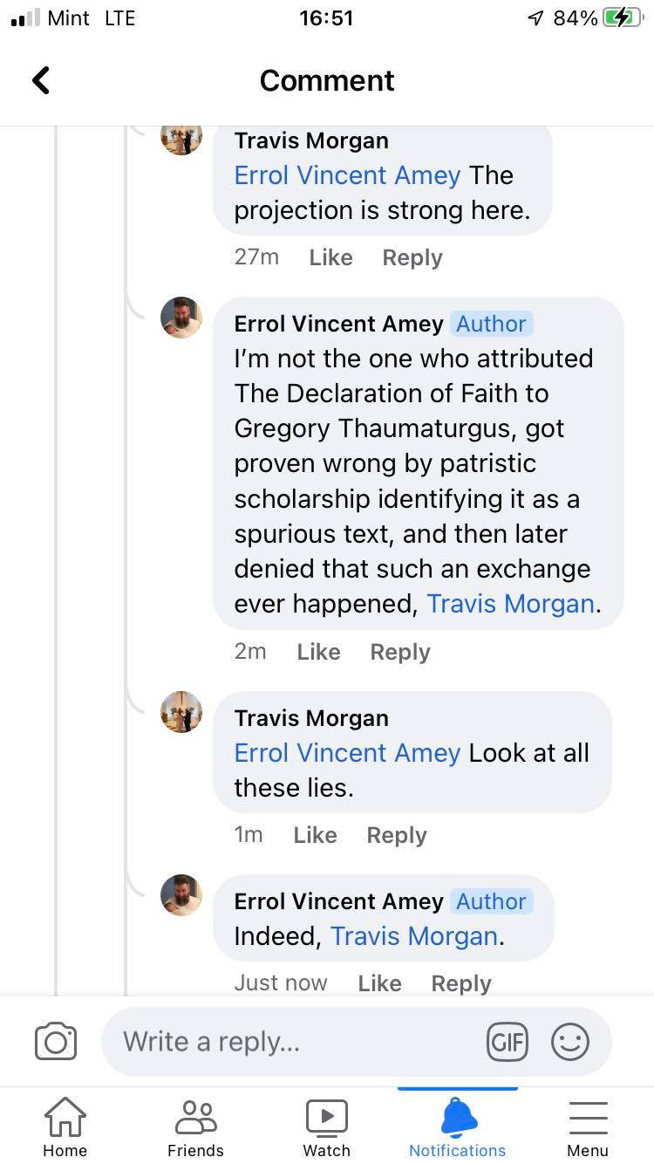Open the Friends tab
The image size is (654, 1164).
point(195,1126)
